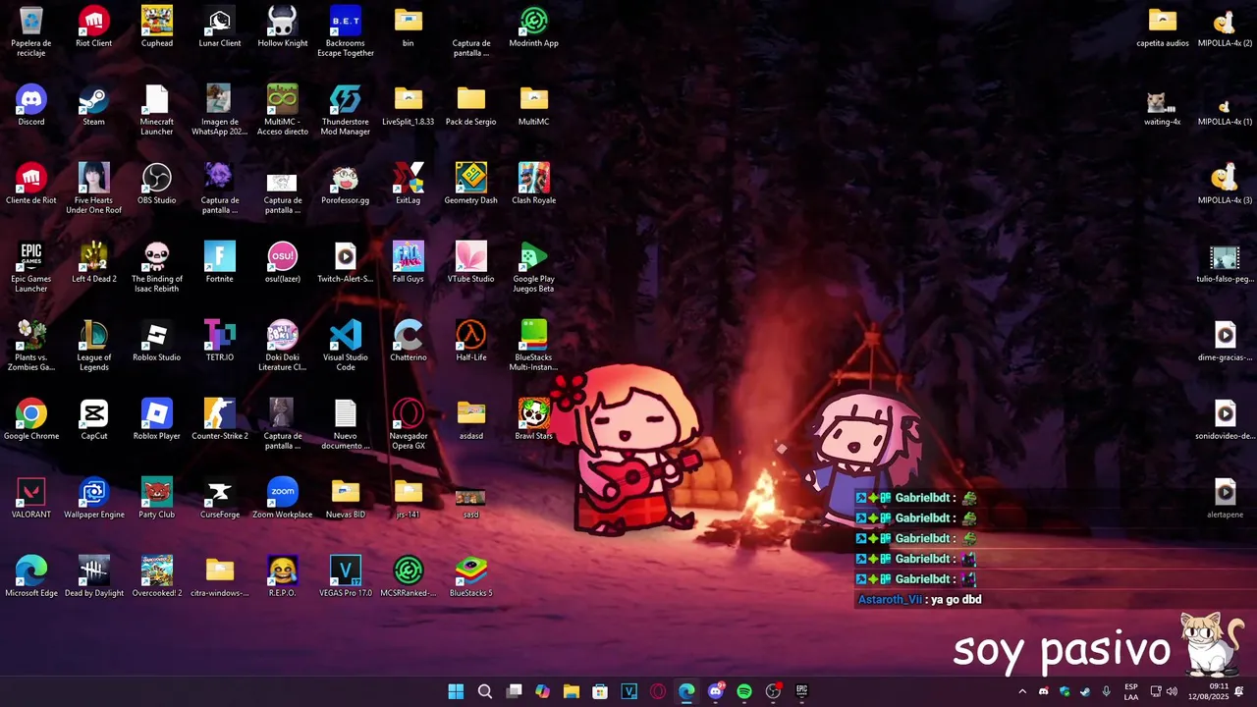Select the Brawl Stars desktop icon

click(x=534, y=419)
